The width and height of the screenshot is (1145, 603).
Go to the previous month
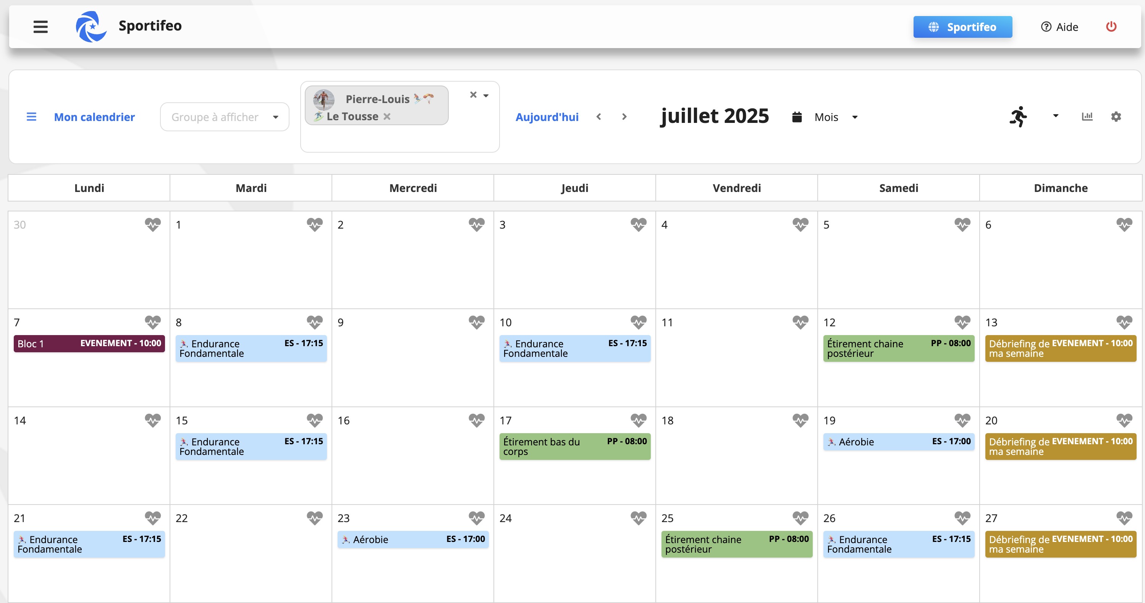click(599, 117)
